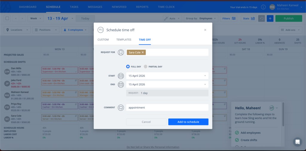Click the comment bubble icon
This screenshot has width=306, height=151.
(121, 107)
